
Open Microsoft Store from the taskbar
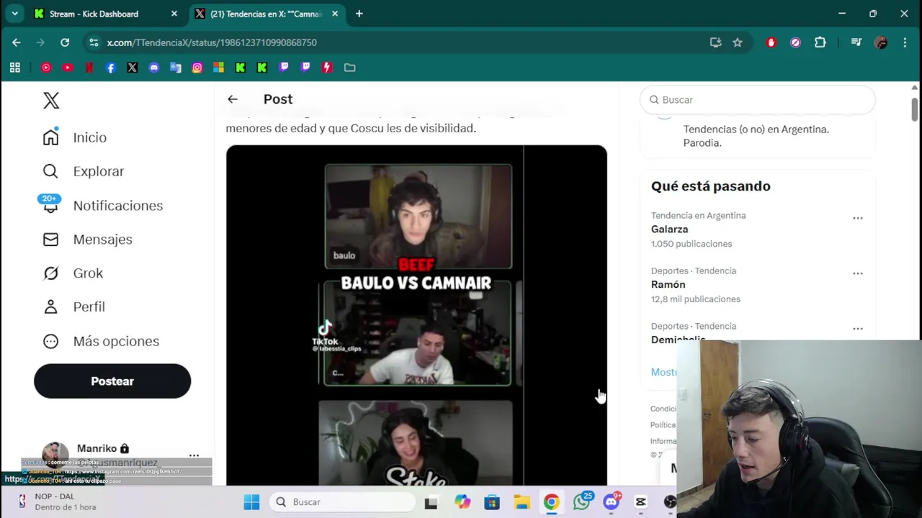pos(492,502)
